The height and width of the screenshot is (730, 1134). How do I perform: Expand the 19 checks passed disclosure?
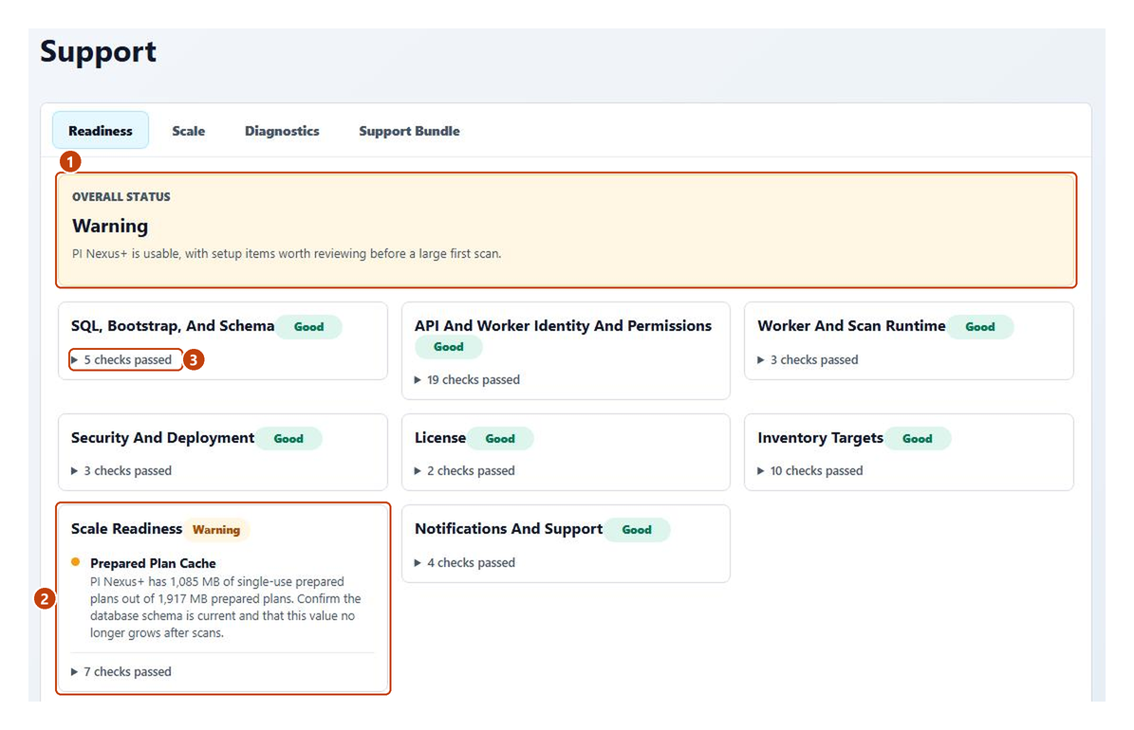[x=467, y=379]
